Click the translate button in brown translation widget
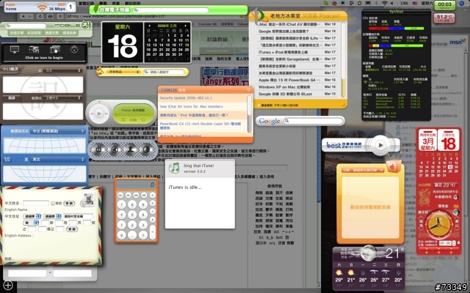470x293 pixels. 12,97
